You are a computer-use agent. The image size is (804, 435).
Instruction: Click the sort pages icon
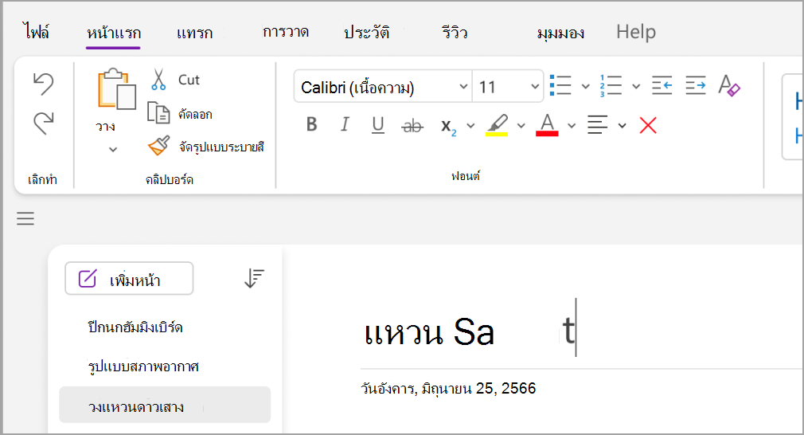click(x=254, y=278)
